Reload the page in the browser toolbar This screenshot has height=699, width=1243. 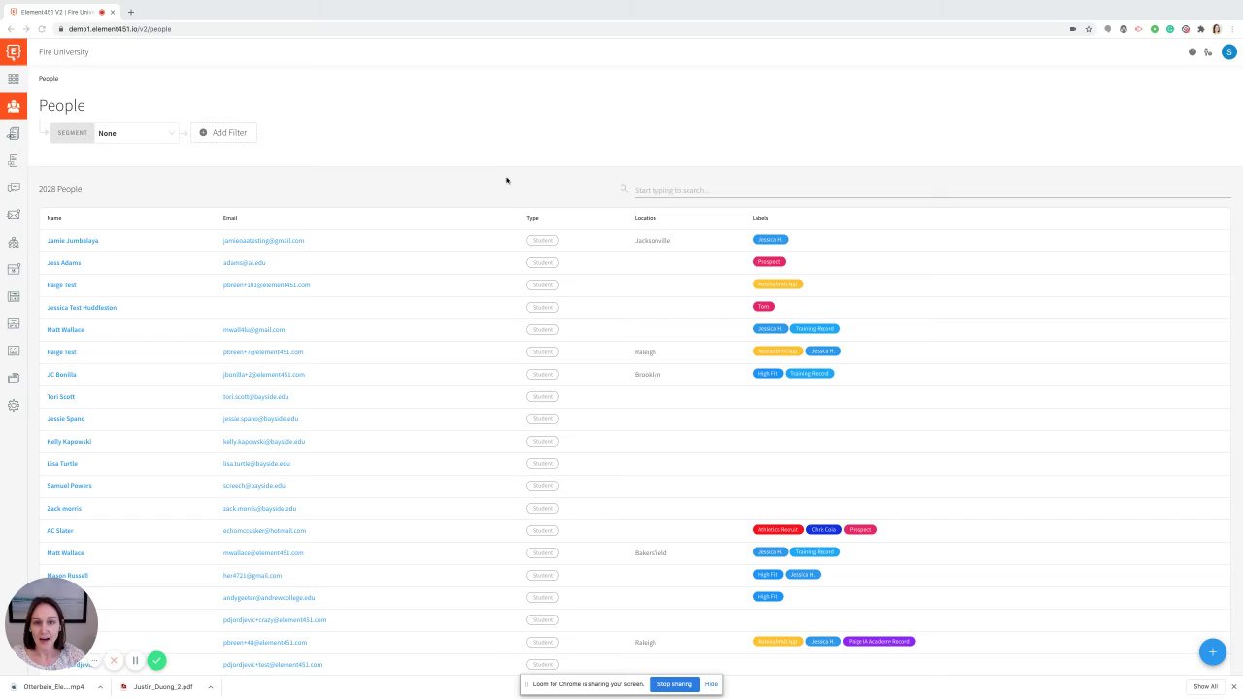coord(42,29)
